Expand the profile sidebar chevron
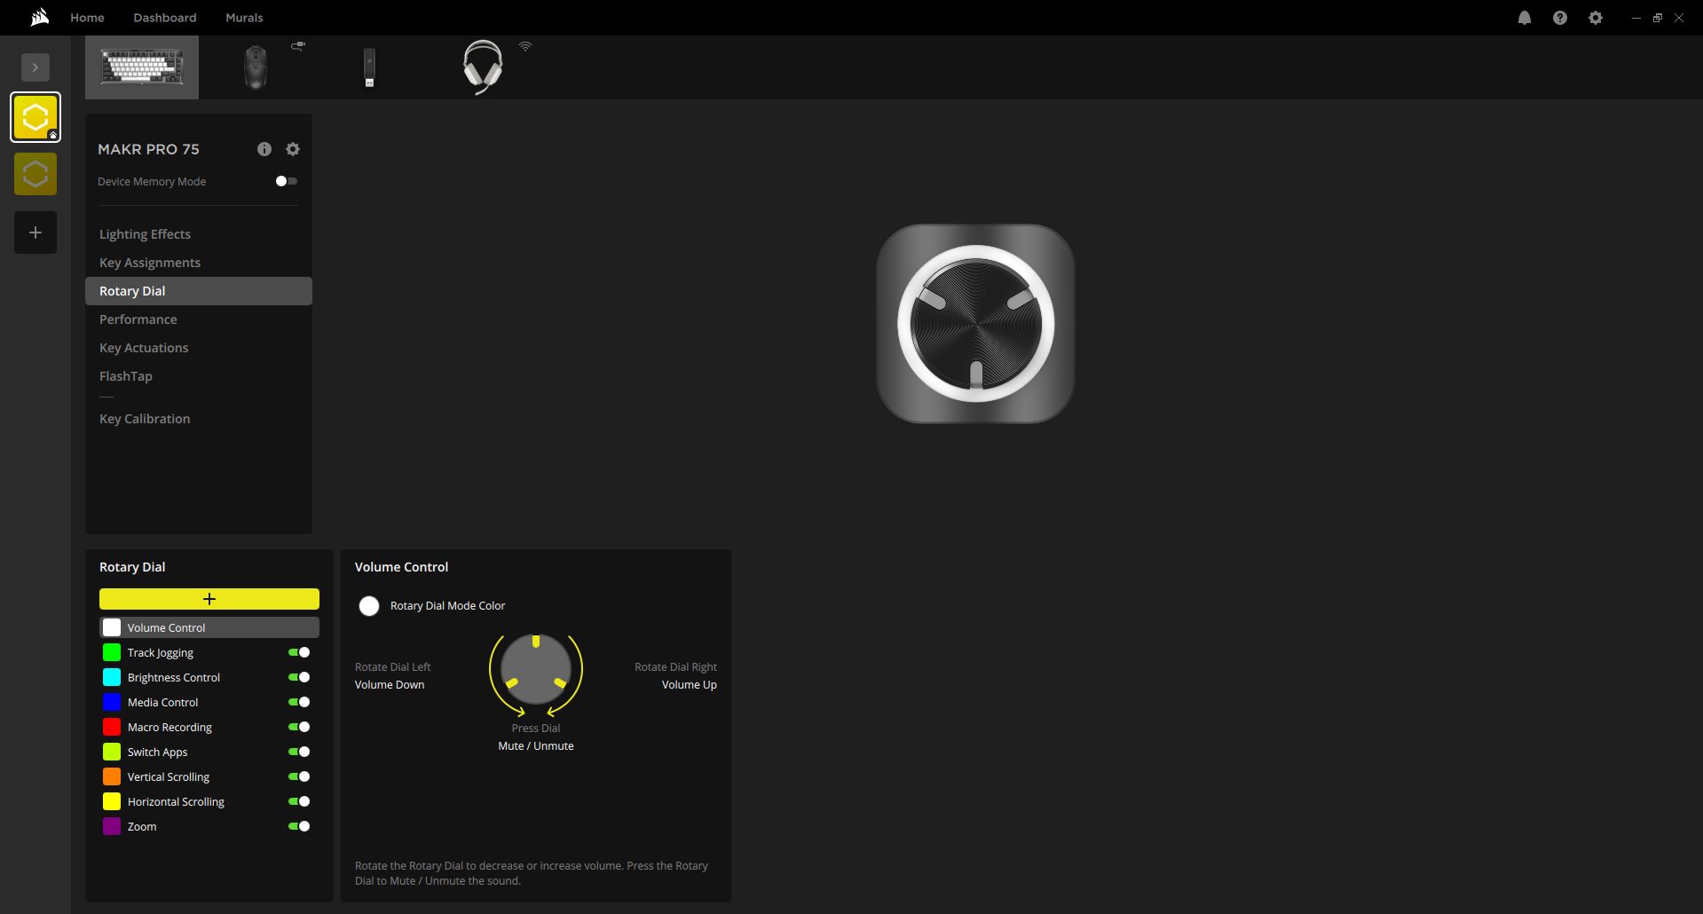1703x914 pixels. 35,67
